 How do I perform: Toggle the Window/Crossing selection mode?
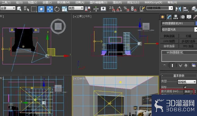41,9
